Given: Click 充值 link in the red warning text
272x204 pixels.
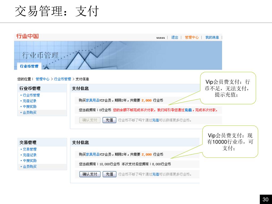Looking at the screenshot, I should point(188,110).
